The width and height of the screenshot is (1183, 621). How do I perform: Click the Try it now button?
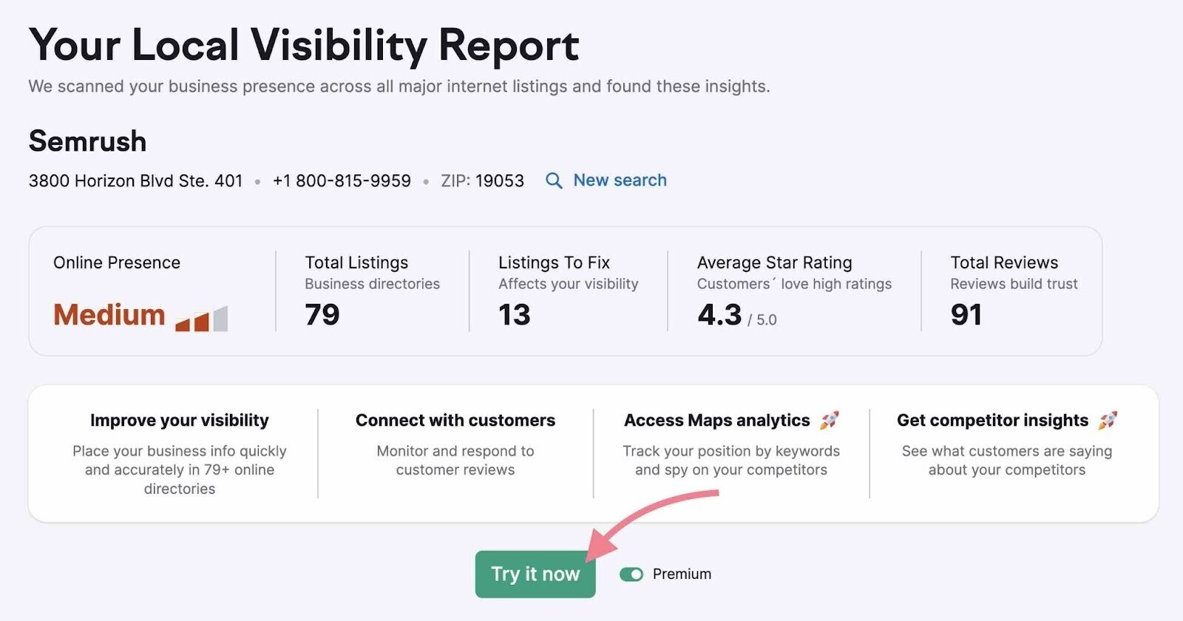[x=535, y=574]
